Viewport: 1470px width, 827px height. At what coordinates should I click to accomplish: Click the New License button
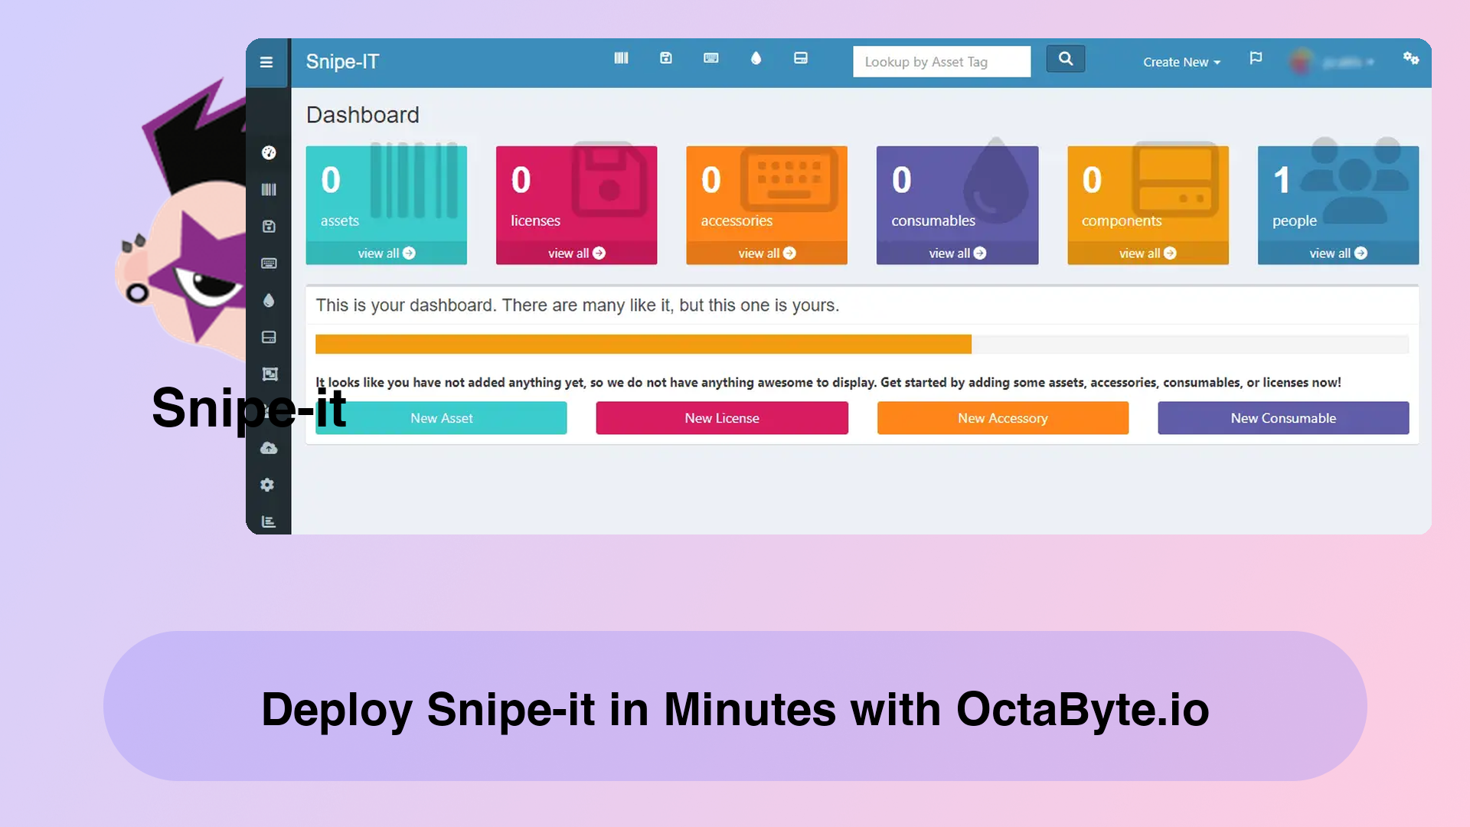[x=722, y=418]
